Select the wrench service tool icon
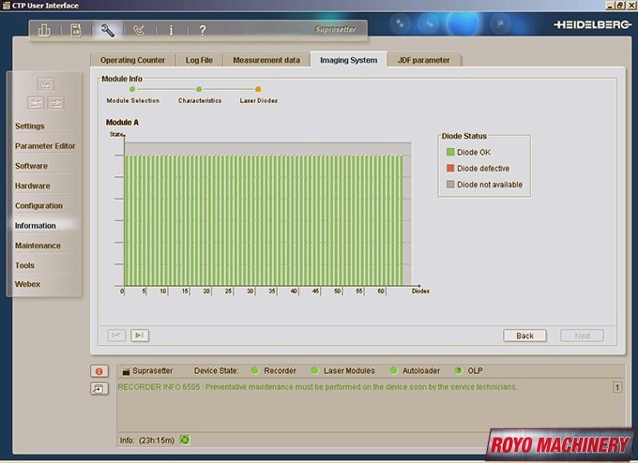 (x=107, y=30)
